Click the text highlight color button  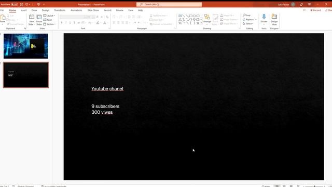click(x=98, y=23)
